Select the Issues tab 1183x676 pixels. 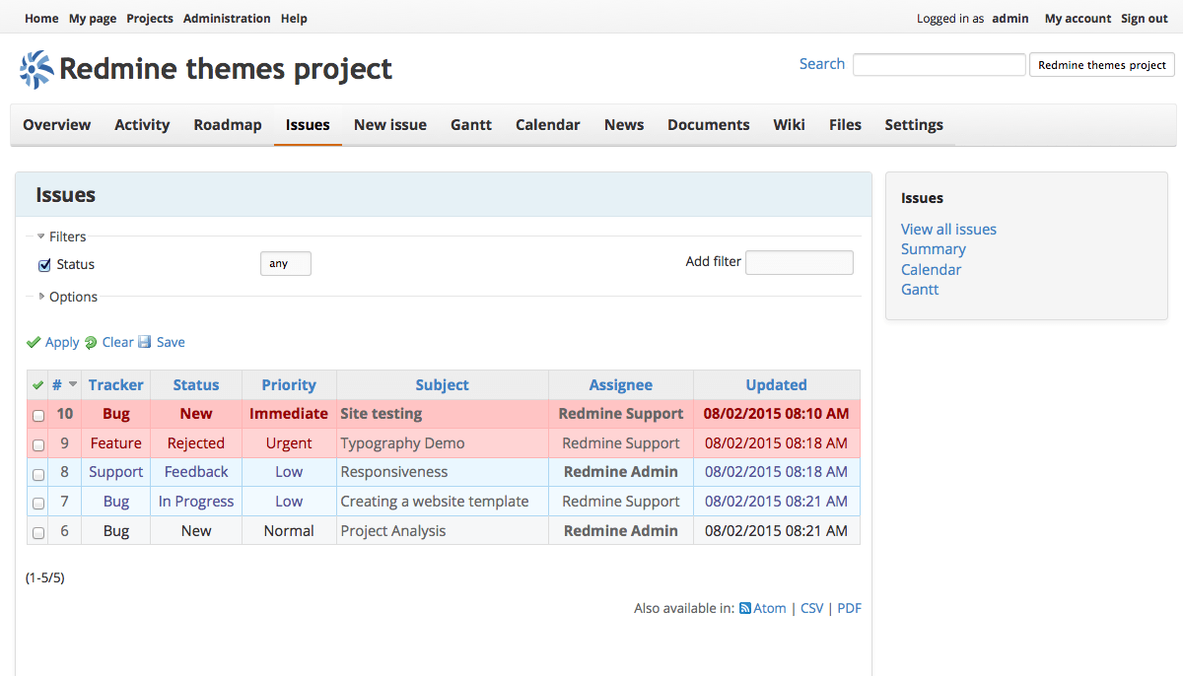[308, 125]
